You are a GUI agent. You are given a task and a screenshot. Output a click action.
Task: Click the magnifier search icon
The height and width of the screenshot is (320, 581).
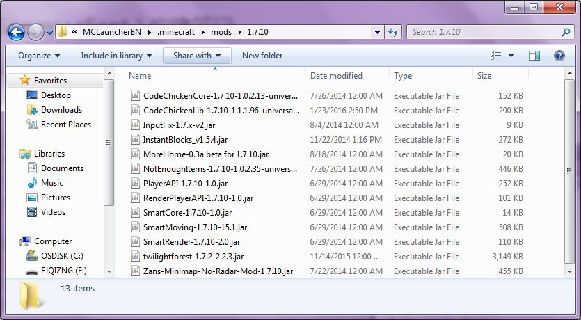pos(566,32)
